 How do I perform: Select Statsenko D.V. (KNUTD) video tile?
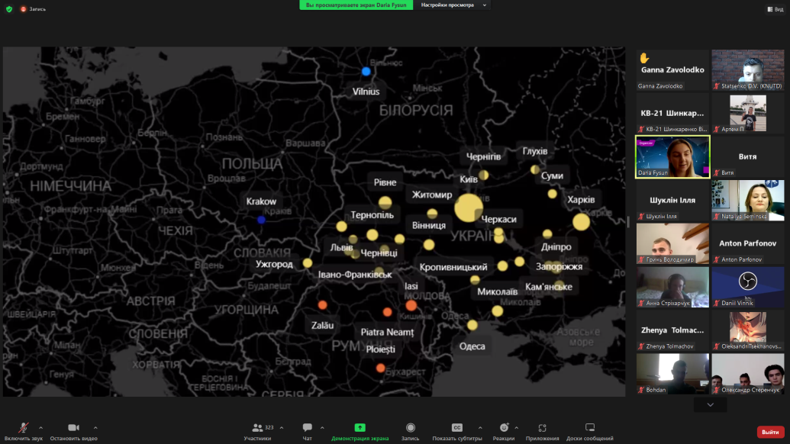click(x=748, y=70)
